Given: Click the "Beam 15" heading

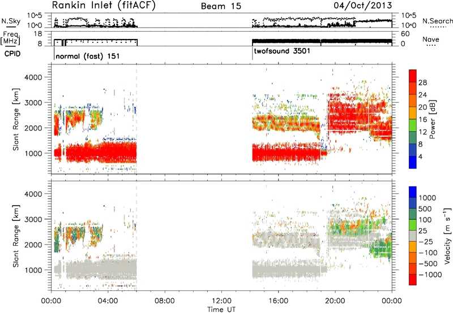Looking at the screenshot, I should 221,6.
